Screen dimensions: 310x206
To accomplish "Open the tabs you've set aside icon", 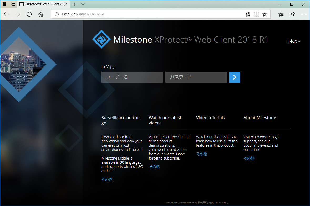I will coord(4,4).
